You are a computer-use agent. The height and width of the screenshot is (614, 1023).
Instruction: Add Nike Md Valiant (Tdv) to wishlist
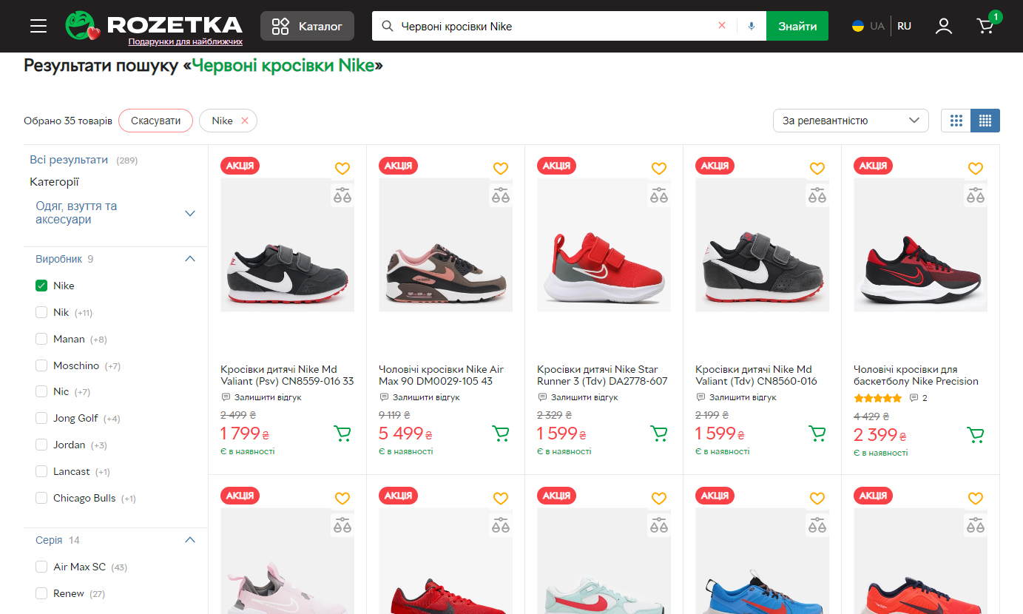pyautogui.click(x=817, y=169)
